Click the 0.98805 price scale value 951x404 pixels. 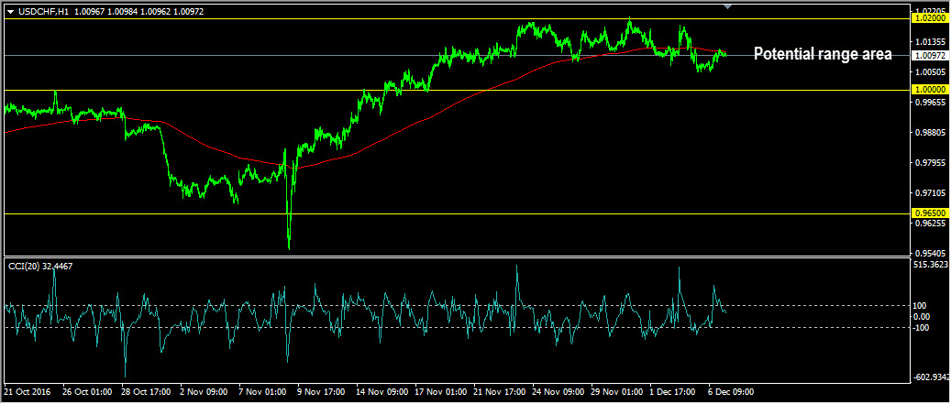(x=929, y=133)
